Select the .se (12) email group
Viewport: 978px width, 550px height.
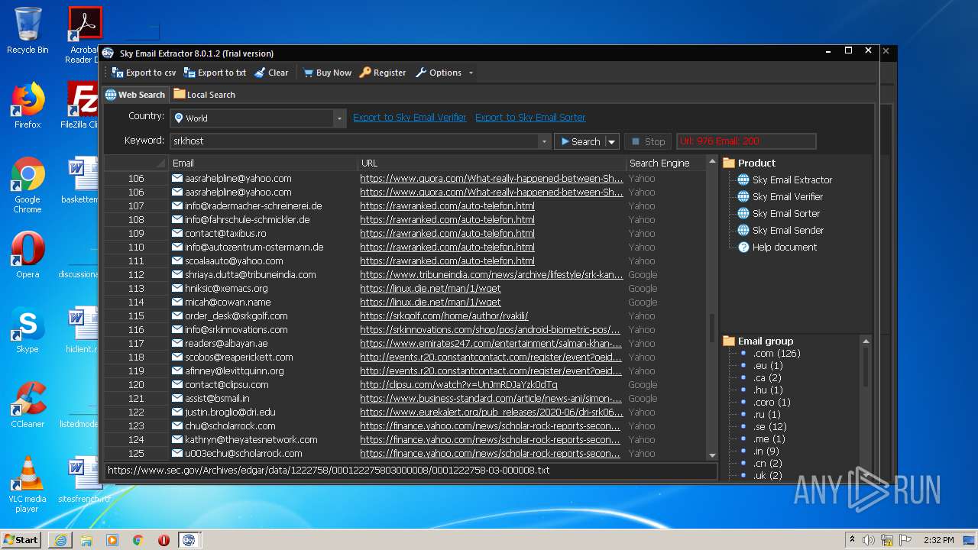770,427
